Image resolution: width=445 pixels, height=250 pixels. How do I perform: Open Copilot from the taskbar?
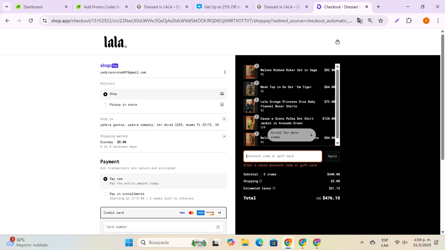[231, 243]
